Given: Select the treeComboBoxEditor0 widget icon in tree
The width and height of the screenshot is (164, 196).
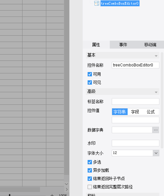Looking at the screenshot, I should tap(97, 3).
